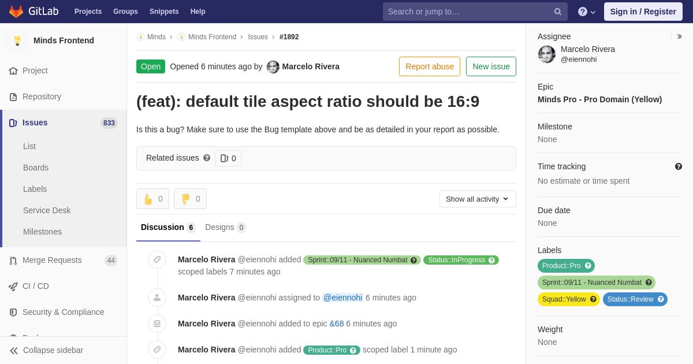693x364 pixels.
Task: Click the @eiennohi mention link
Action: tap(342, 298)
